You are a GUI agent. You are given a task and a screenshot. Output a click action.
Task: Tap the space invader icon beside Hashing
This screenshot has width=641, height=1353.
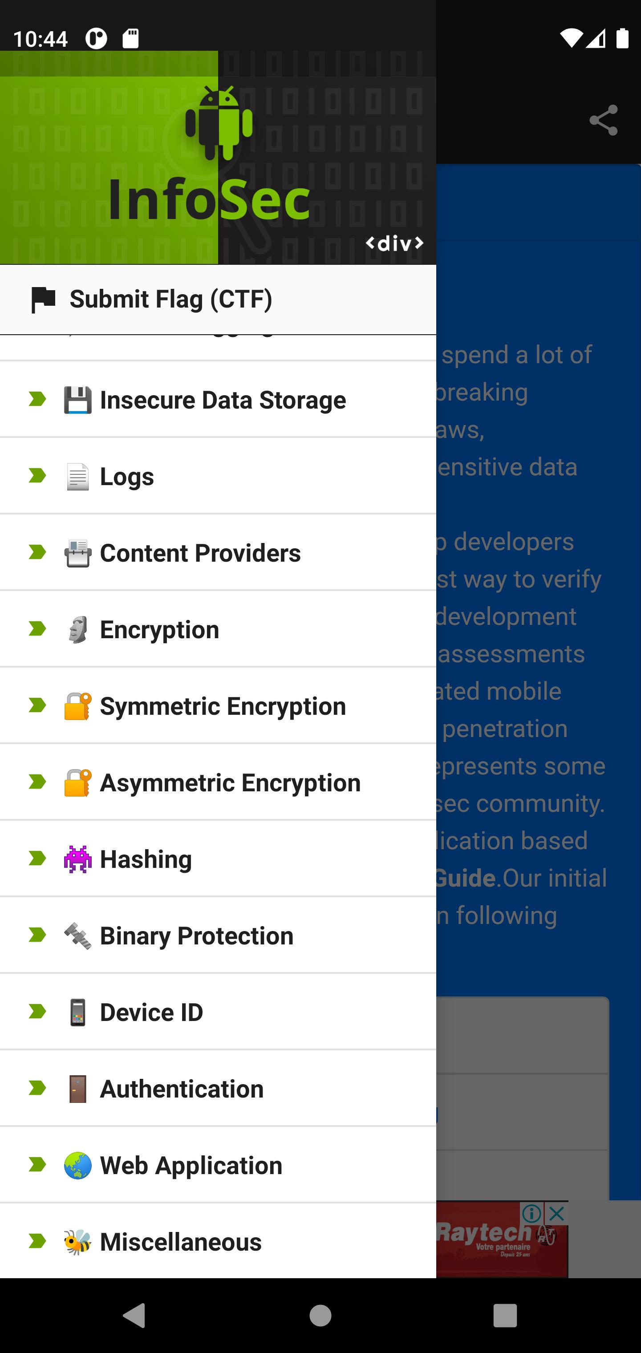[x=78, y=859]
